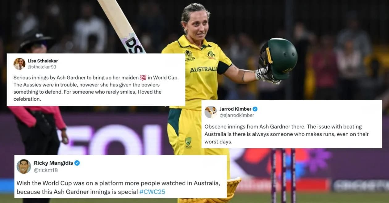Click Ricky Mangidis's cartoon avatar
The height and width of the screenshot is (203, 389).
[x=24, y=166]
